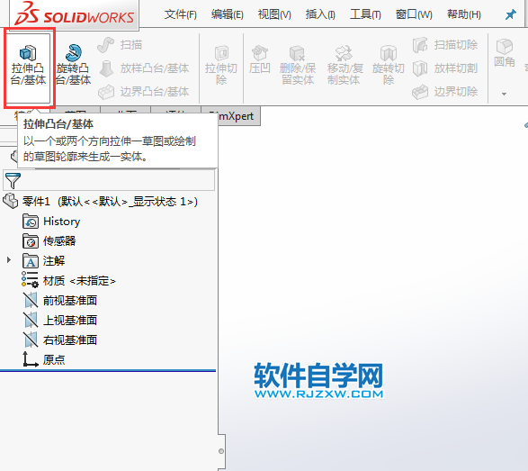This screenshot has height=471, width=528.
Task: Click the Lofted Cut (放样切割) tool
Action: pos(445,68)
